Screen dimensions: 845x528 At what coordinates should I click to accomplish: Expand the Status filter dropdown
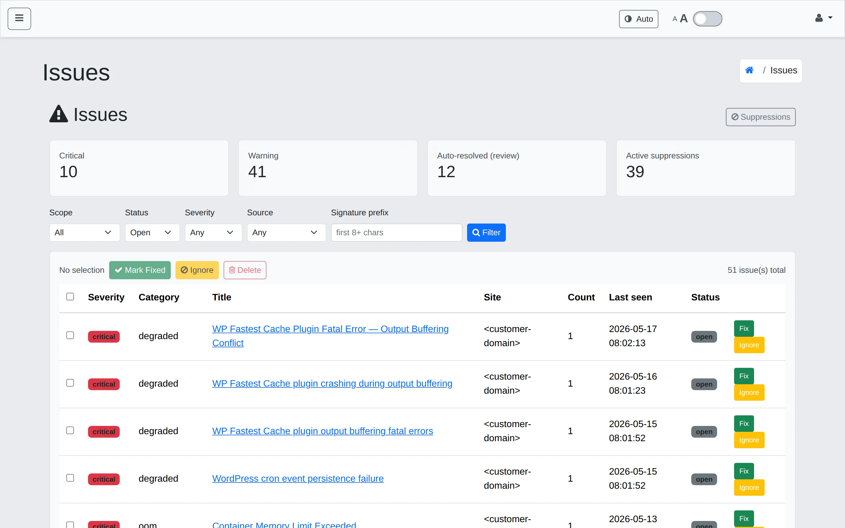(x=152, y=233)
